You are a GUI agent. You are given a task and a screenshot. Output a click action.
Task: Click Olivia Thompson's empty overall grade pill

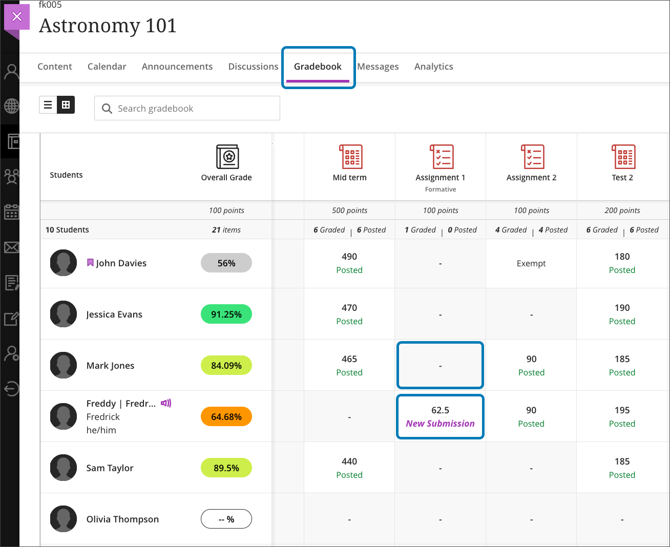[226, 519]
